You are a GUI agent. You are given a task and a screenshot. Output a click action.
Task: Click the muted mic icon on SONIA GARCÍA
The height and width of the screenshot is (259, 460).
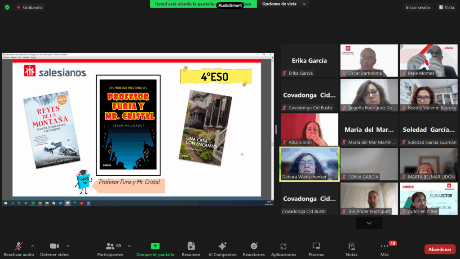(345, 177)
